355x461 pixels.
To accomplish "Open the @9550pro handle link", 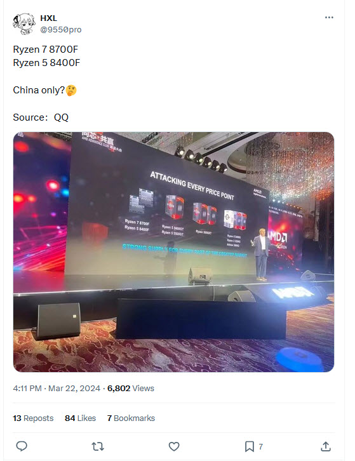I will click(61, 30).
